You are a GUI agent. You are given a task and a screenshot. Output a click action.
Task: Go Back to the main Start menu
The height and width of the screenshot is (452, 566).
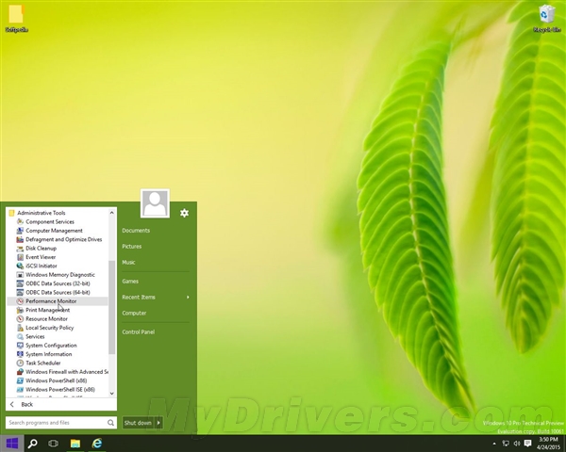tap(26, 404)
